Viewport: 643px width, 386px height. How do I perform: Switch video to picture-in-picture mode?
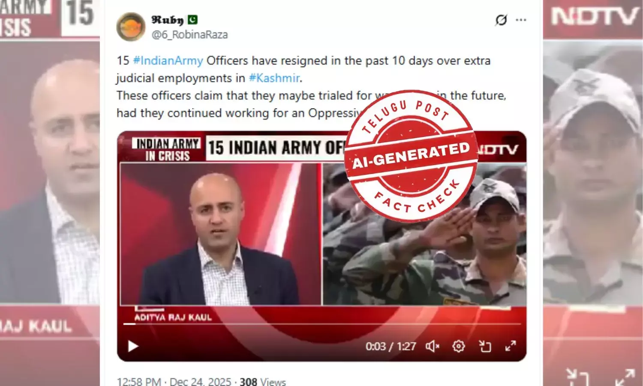point(485,346)
